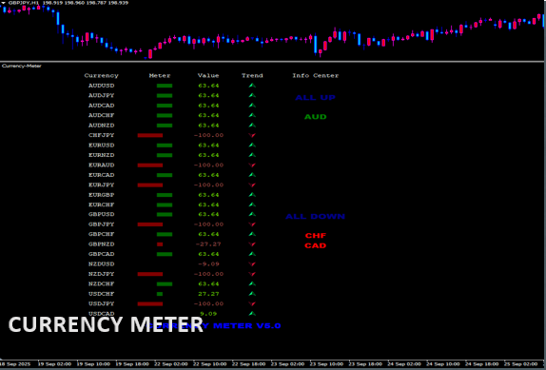546x370 pixels.
Task: Click the GBPJPY pair name in the list
Action: point(102,224)
